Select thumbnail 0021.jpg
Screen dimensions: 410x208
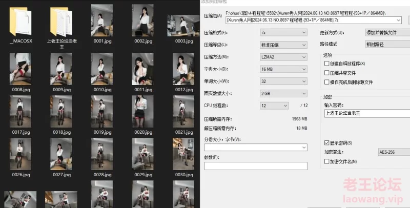183,112
